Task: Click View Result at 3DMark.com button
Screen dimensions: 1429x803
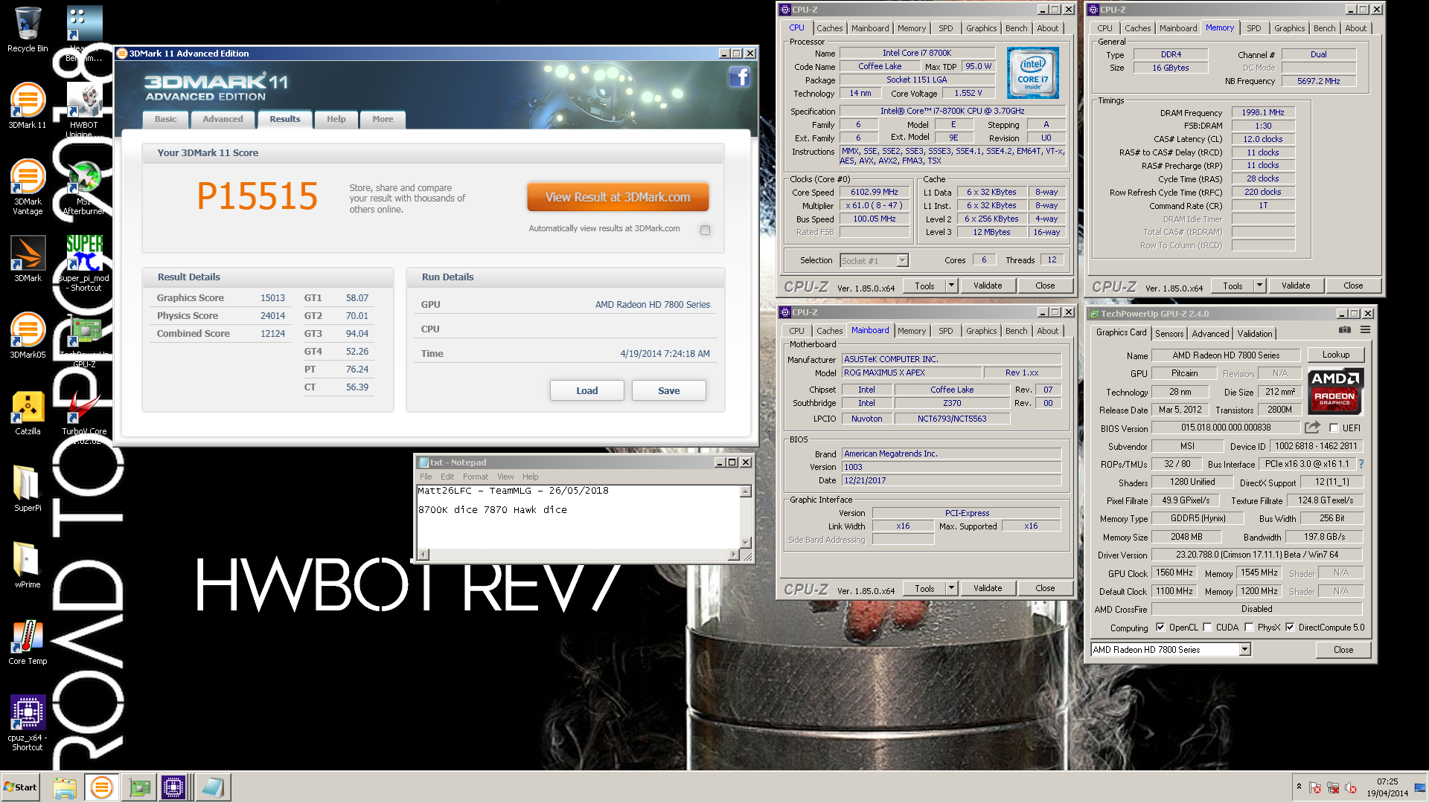Action: click(618, 197)
